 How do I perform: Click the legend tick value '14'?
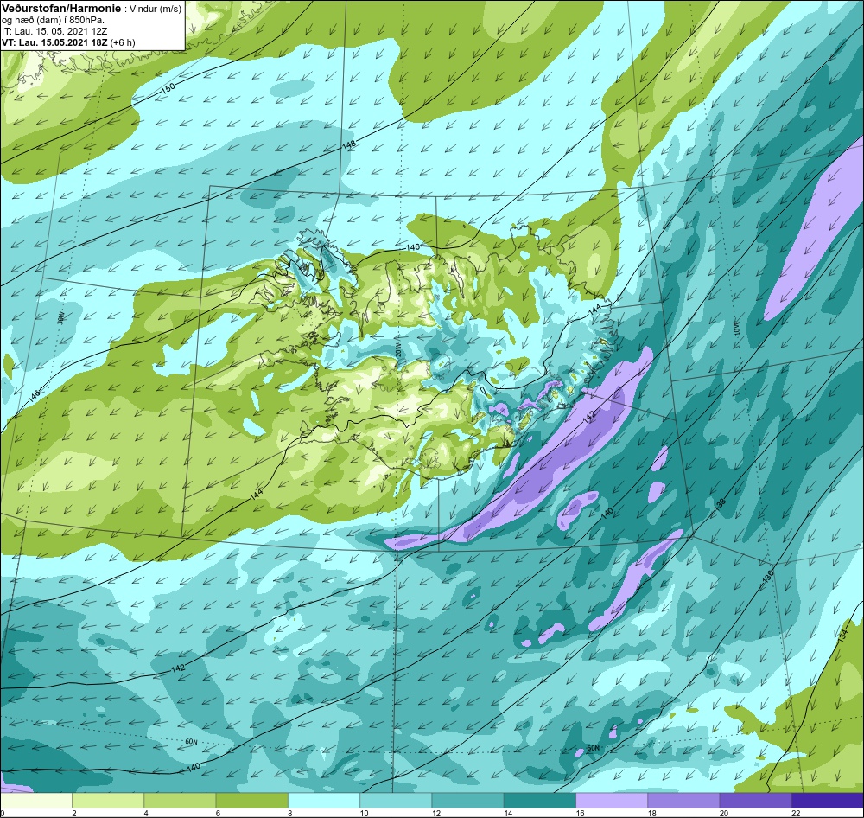pos(507,813)
